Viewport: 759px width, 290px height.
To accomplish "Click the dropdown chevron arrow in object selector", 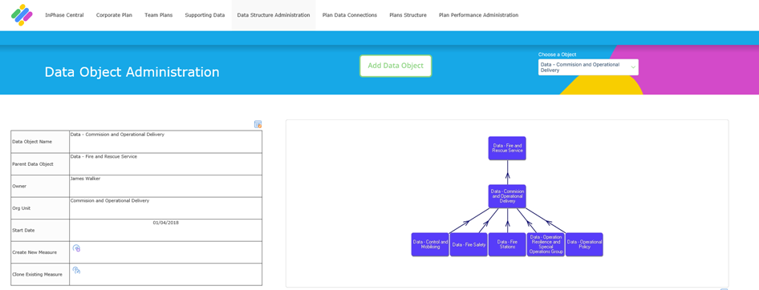I will pyautogui.click(x=633, y=67).
